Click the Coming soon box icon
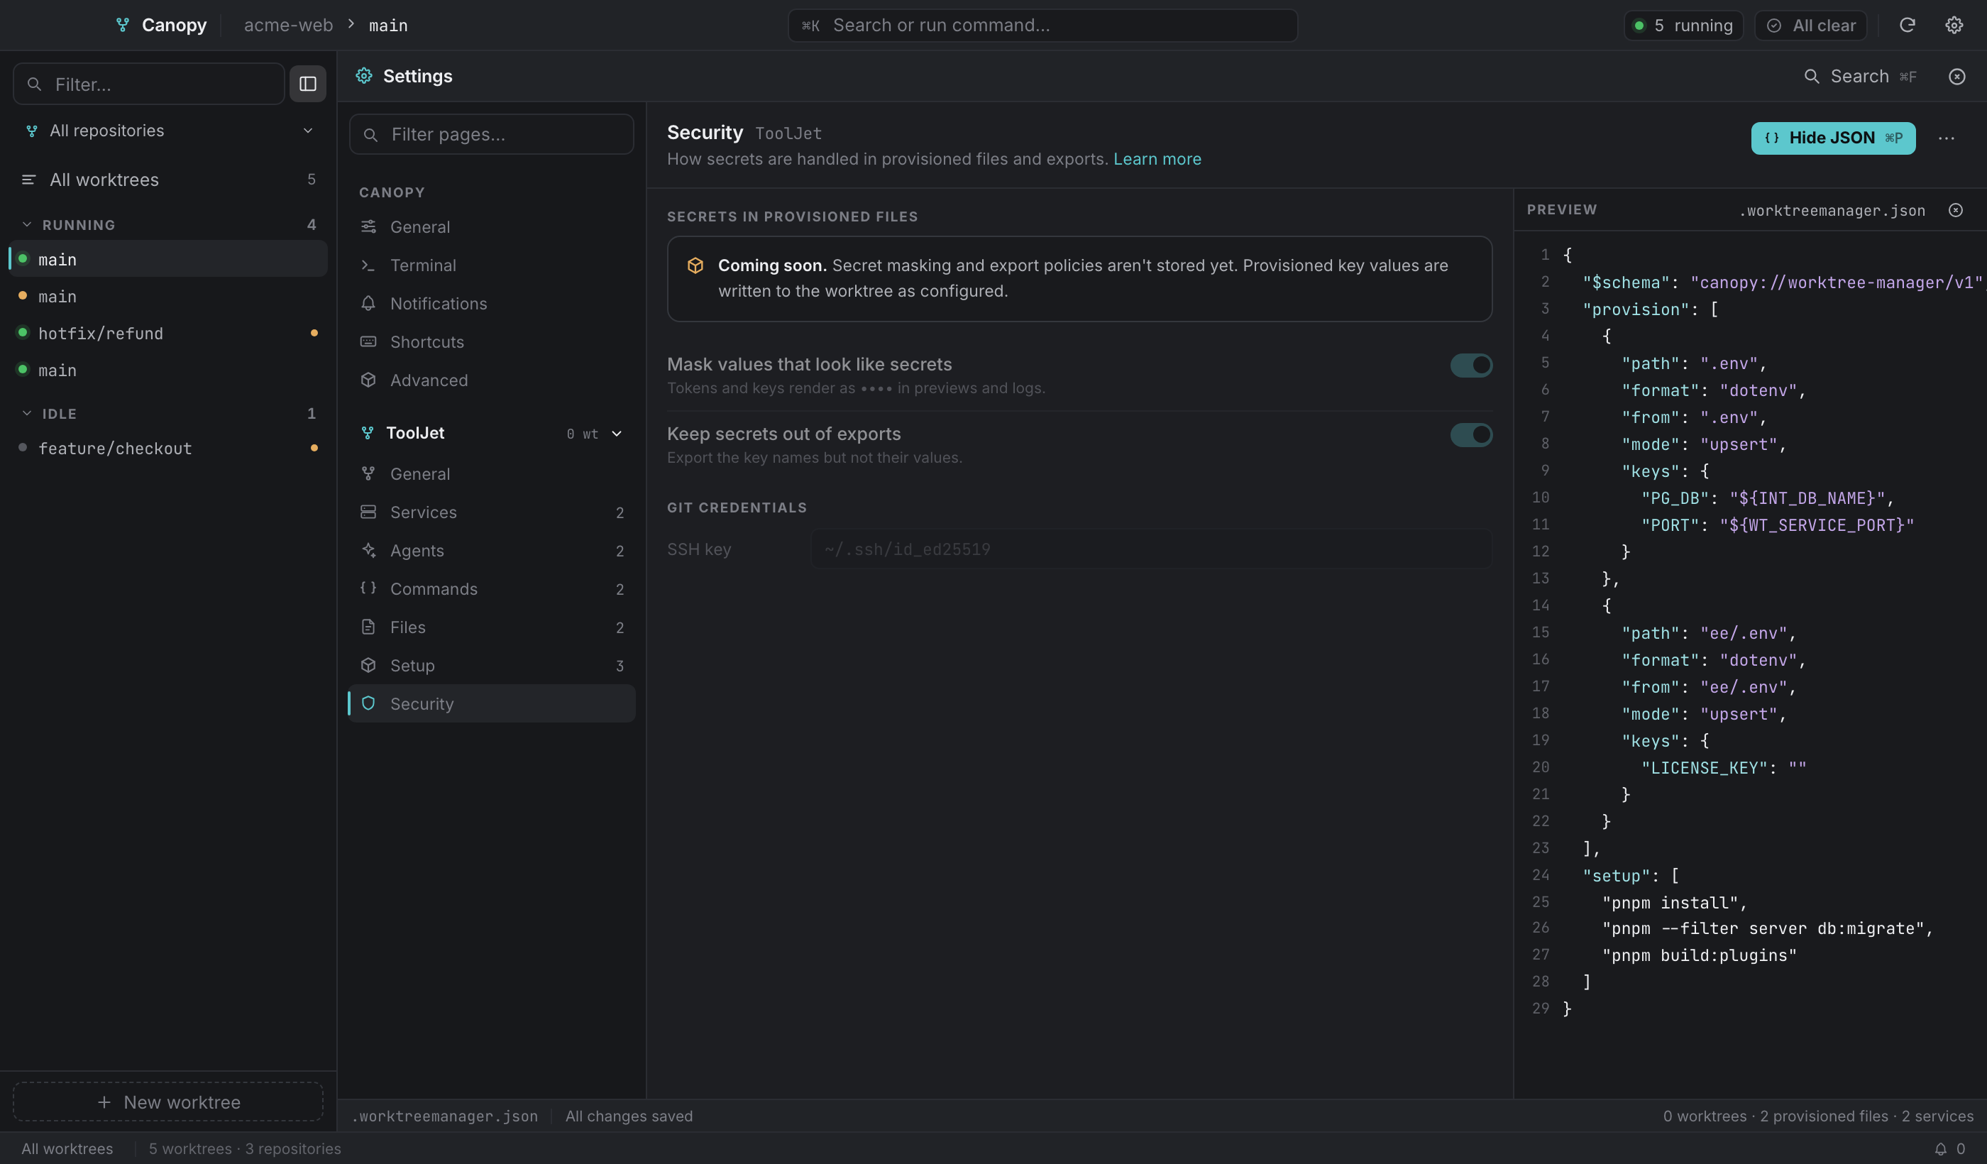The width and height of the screenshot is (1987, 1164). pos(695,265)
